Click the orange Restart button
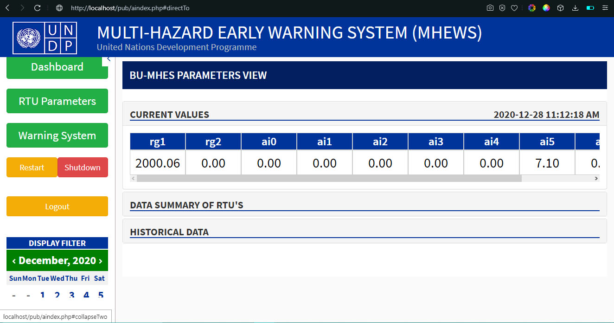 point(32,168)
